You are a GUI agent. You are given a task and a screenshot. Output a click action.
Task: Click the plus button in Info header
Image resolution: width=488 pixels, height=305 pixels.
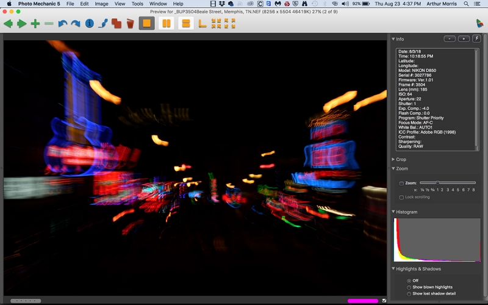click(464, 38)
